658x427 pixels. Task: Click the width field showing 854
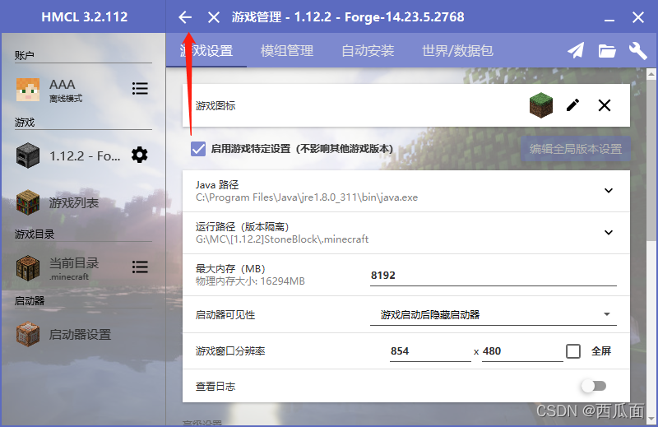tap(430, 351)
